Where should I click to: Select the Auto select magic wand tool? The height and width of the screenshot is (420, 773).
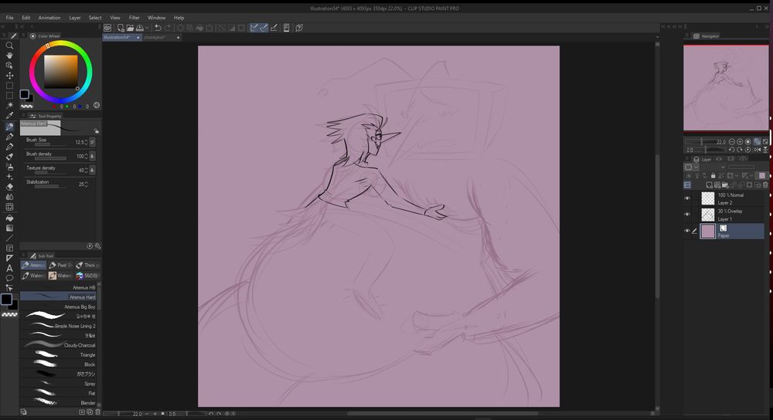[9, 105]
